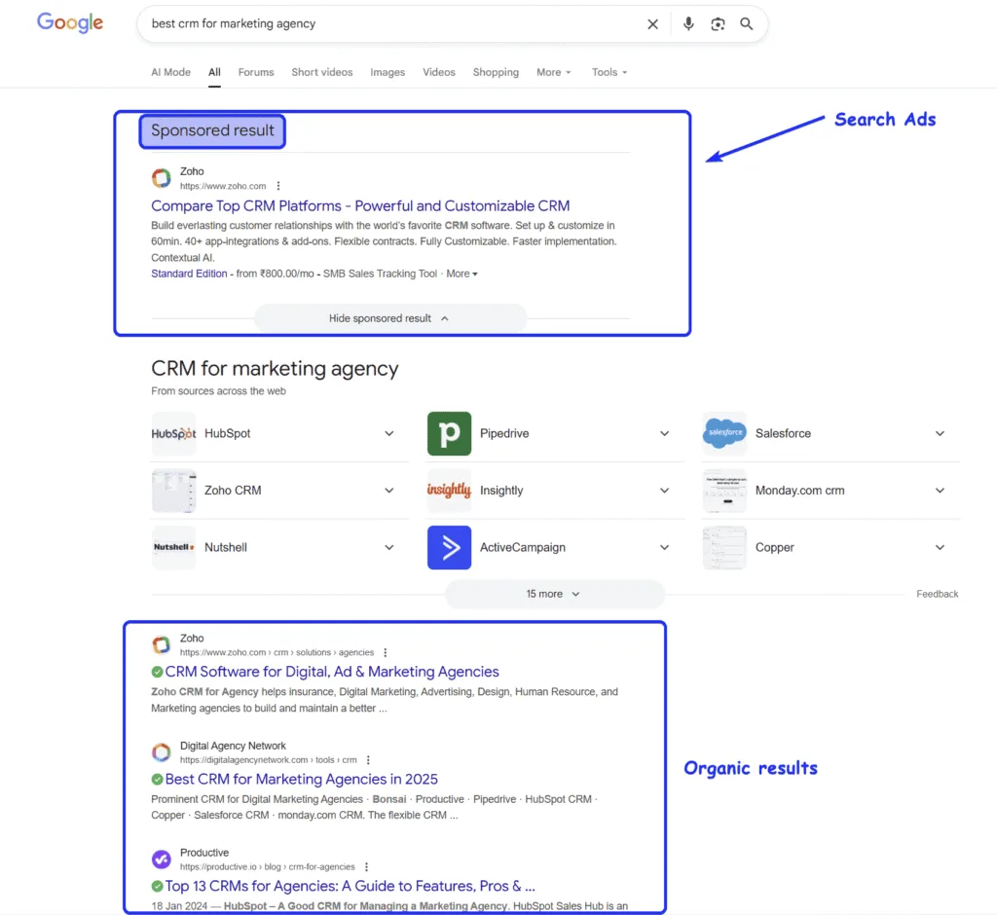
Task: Click the magnifying glass search icon
Action: point(747,24)
